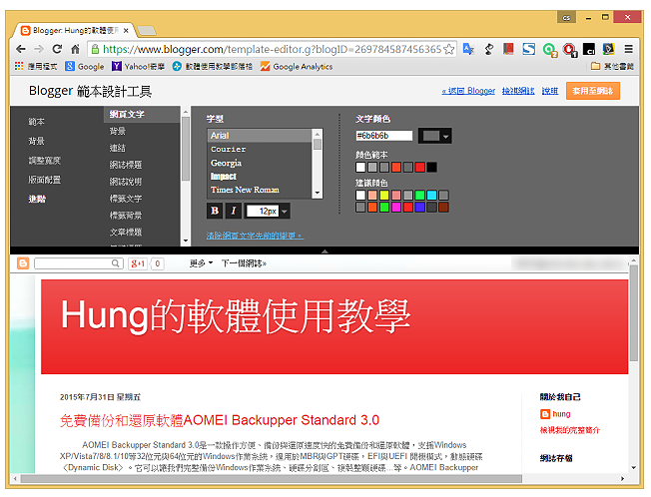651x497 pixels.
Task: Open the red extension icon with badge 1
Action: [x=569, y=50]
